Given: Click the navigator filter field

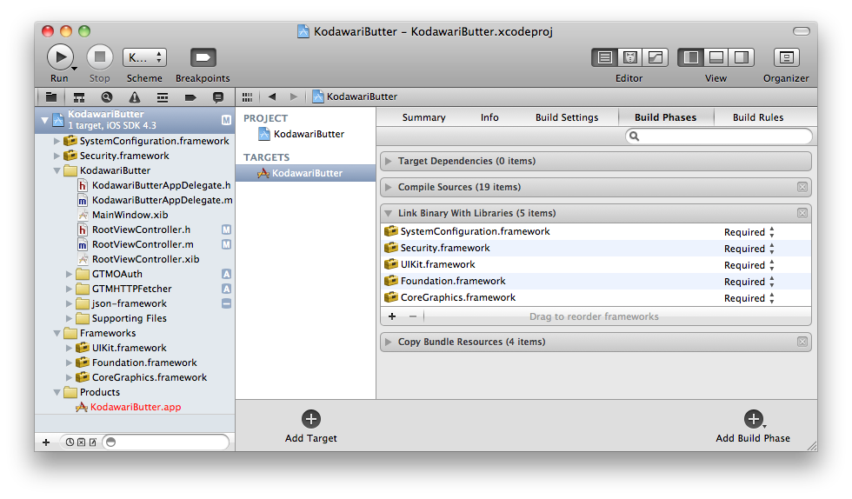Looking at the screenshot, I should [x=166, y=442].
